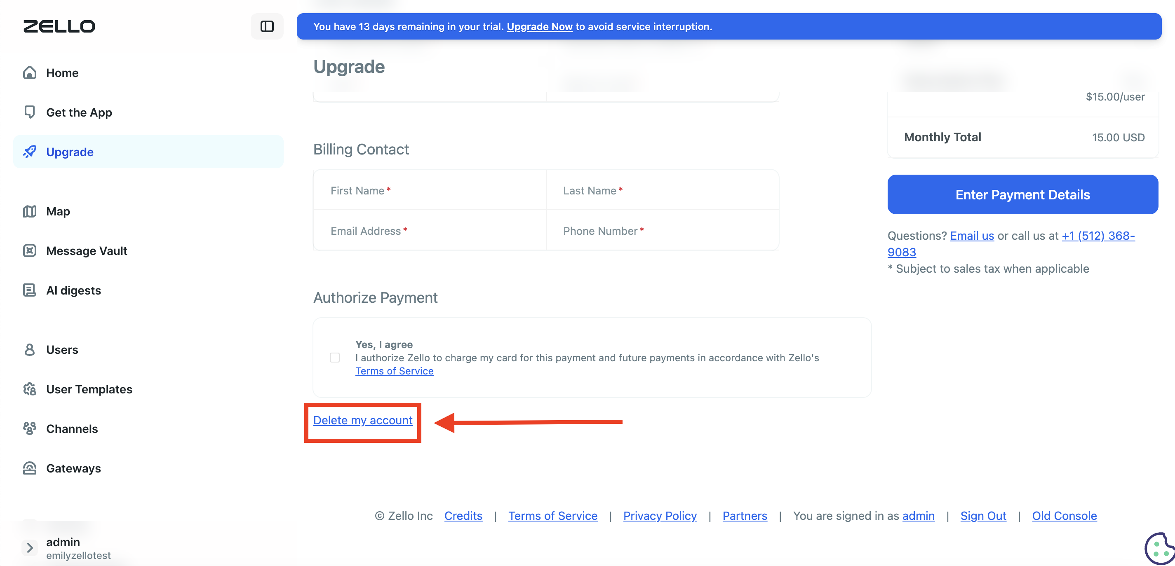Viewport: 1175px width, 566px height.
Task: Open Terms of Service in authorization box
Action: pos(394,371)
